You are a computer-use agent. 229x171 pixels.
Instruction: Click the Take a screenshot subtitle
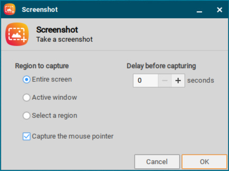(x=65, y=39)
